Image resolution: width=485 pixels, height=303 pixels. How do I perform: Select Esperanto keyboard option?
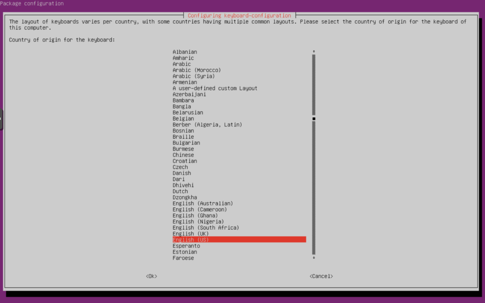(186, 246)
